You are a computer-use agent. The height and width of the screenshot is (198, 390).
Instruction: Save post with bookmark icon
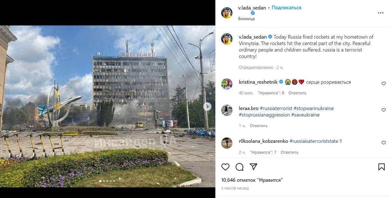tap(382, 167)
